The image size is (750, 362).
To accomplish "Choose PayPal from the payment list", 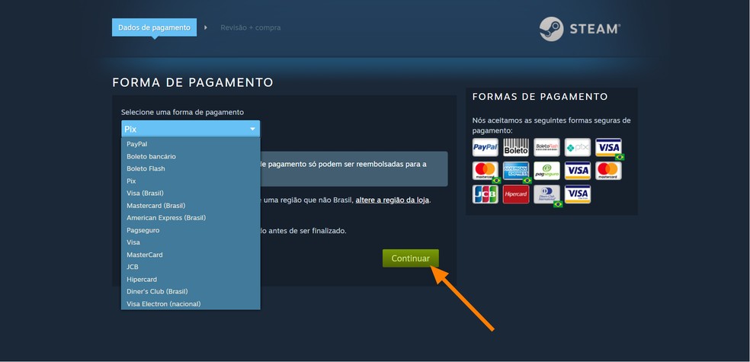I will (x=191, y=144).
